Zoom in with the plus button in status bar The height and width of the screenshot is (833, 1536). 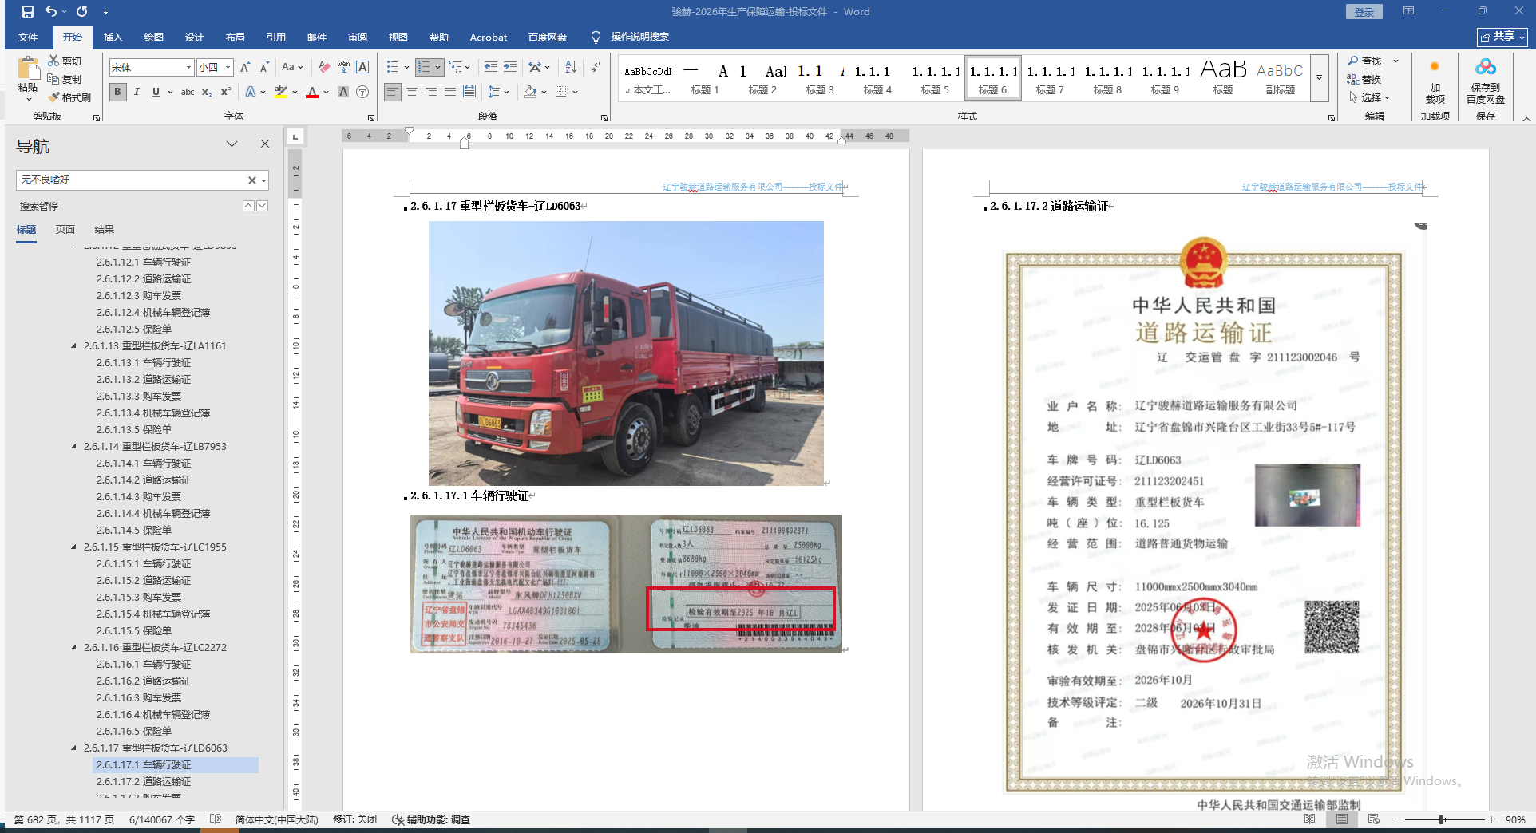[x=1491, y=819]
